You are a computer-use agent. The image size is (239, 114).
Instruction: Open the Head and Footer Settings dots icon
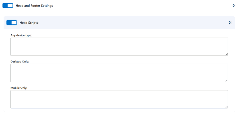[x=234, y=6]
